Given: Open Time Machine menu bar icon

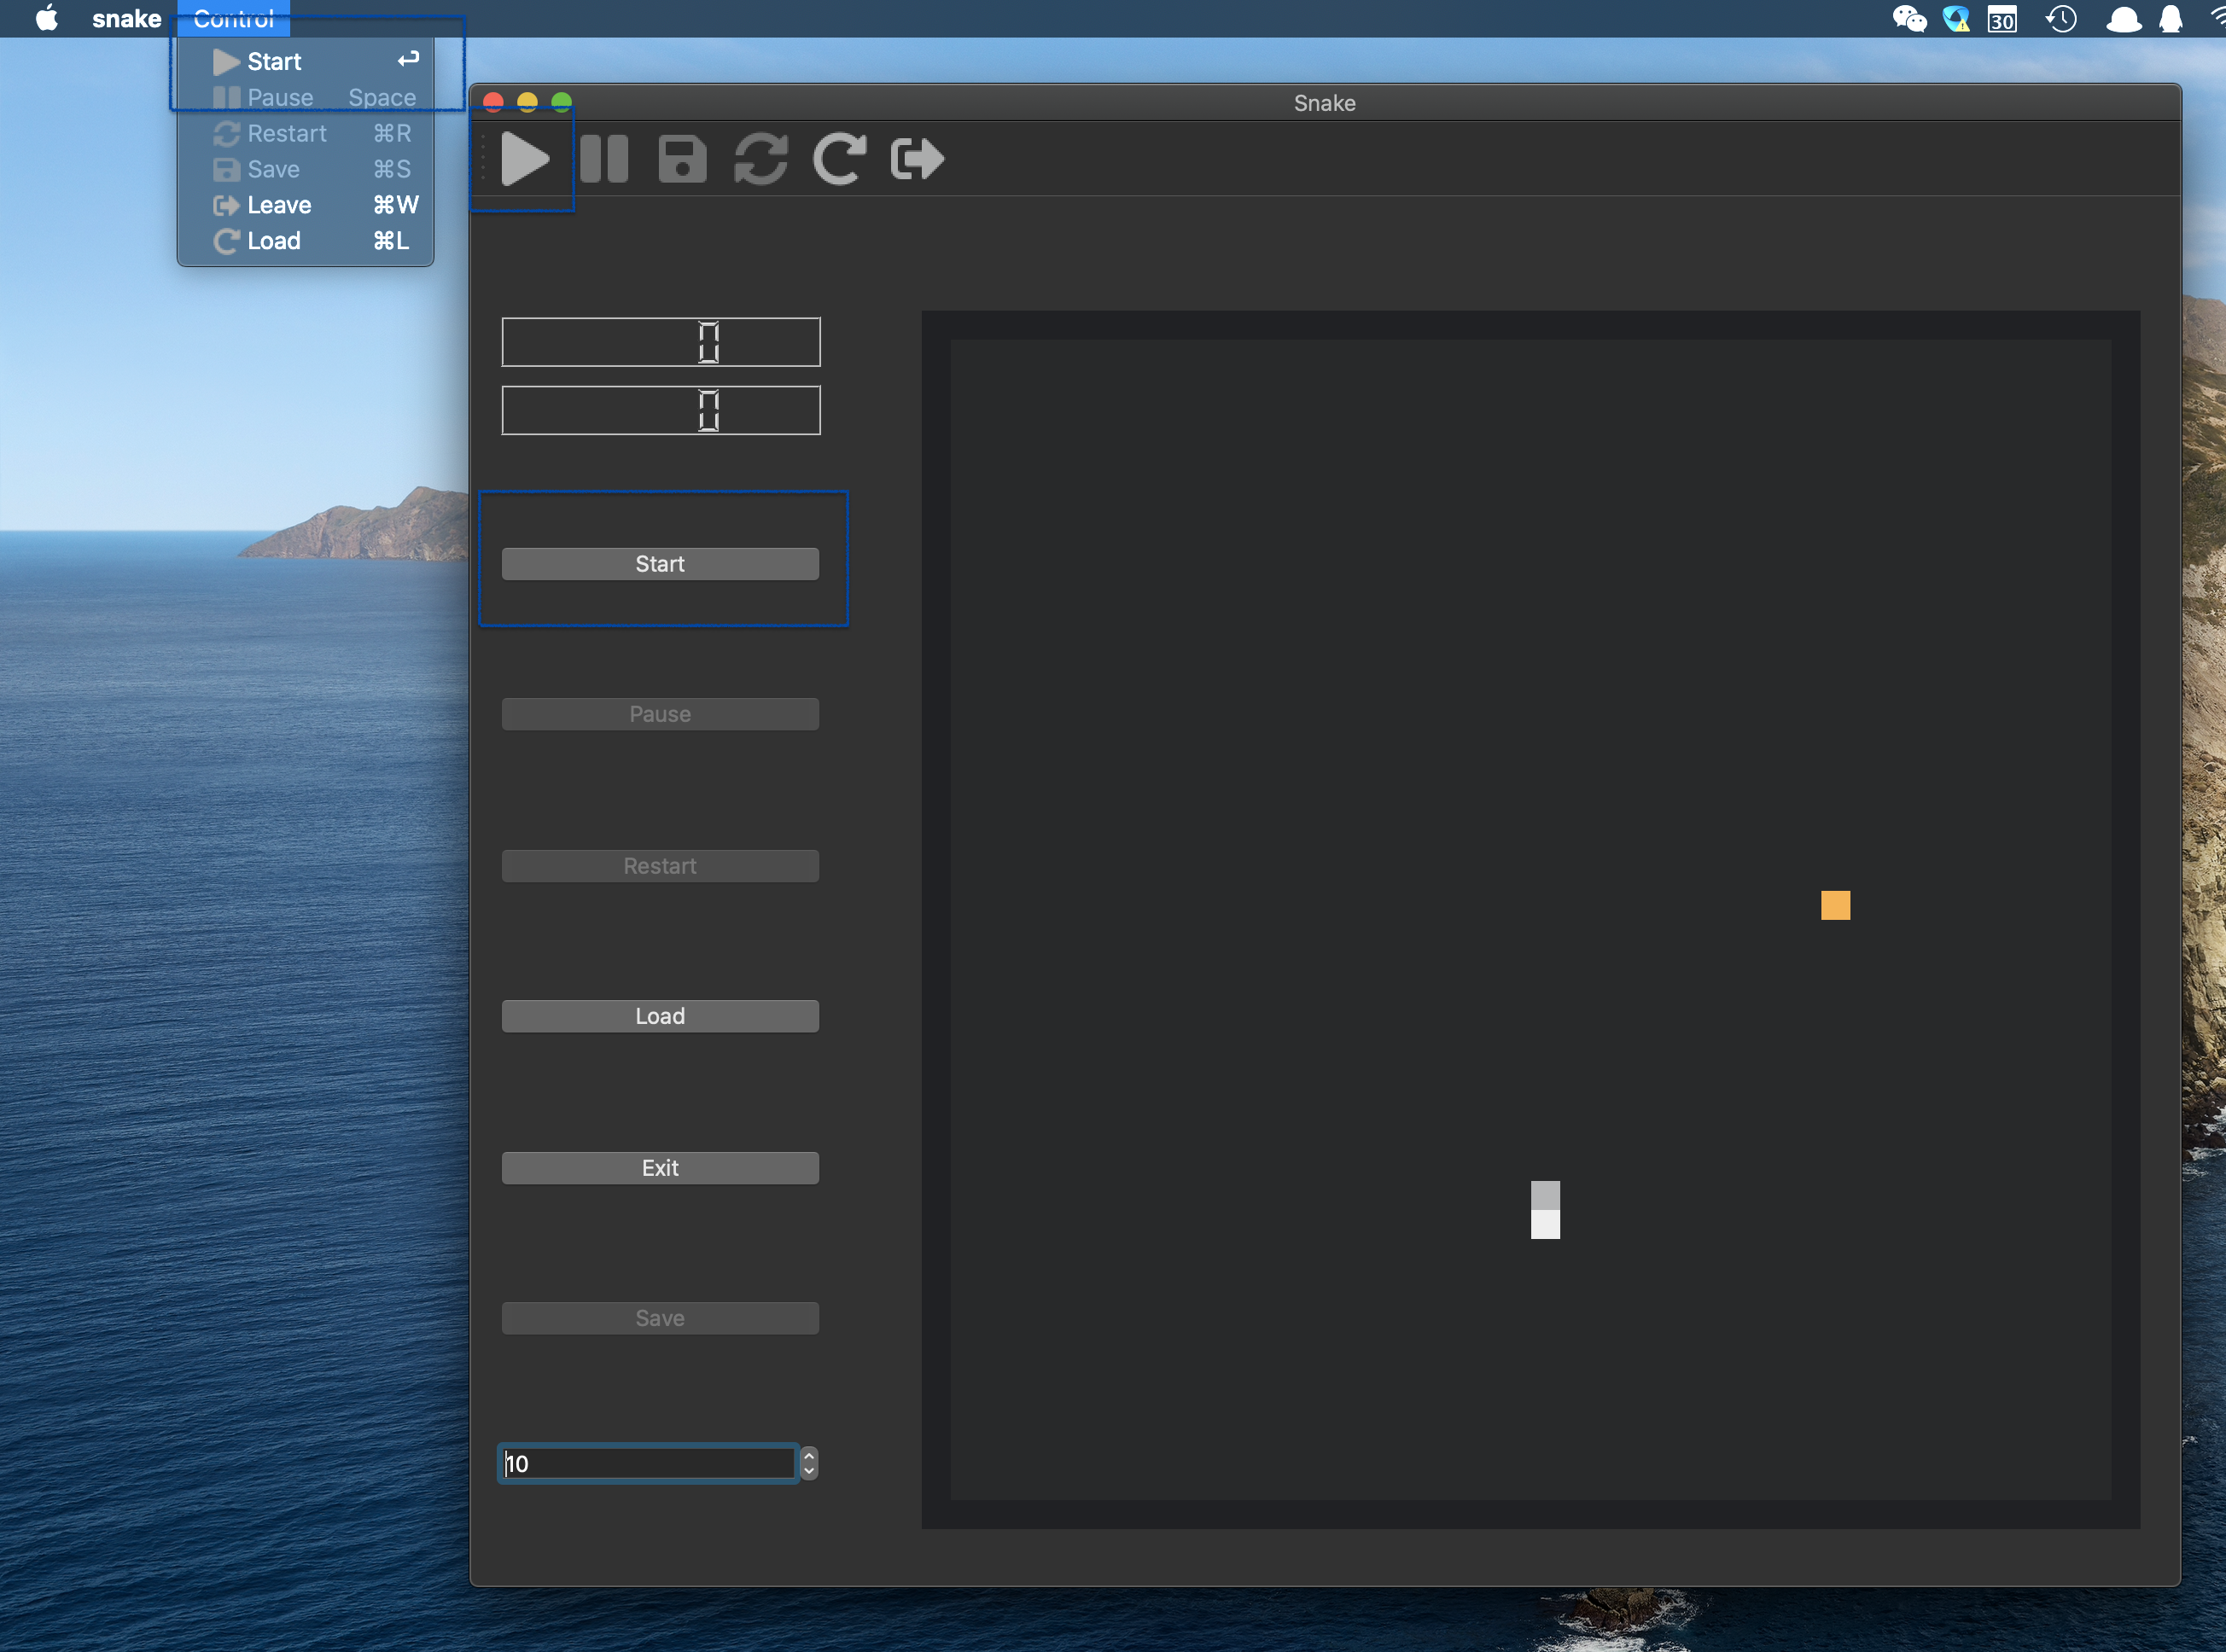Looking at the screenshot, I should coord(2061,19).
